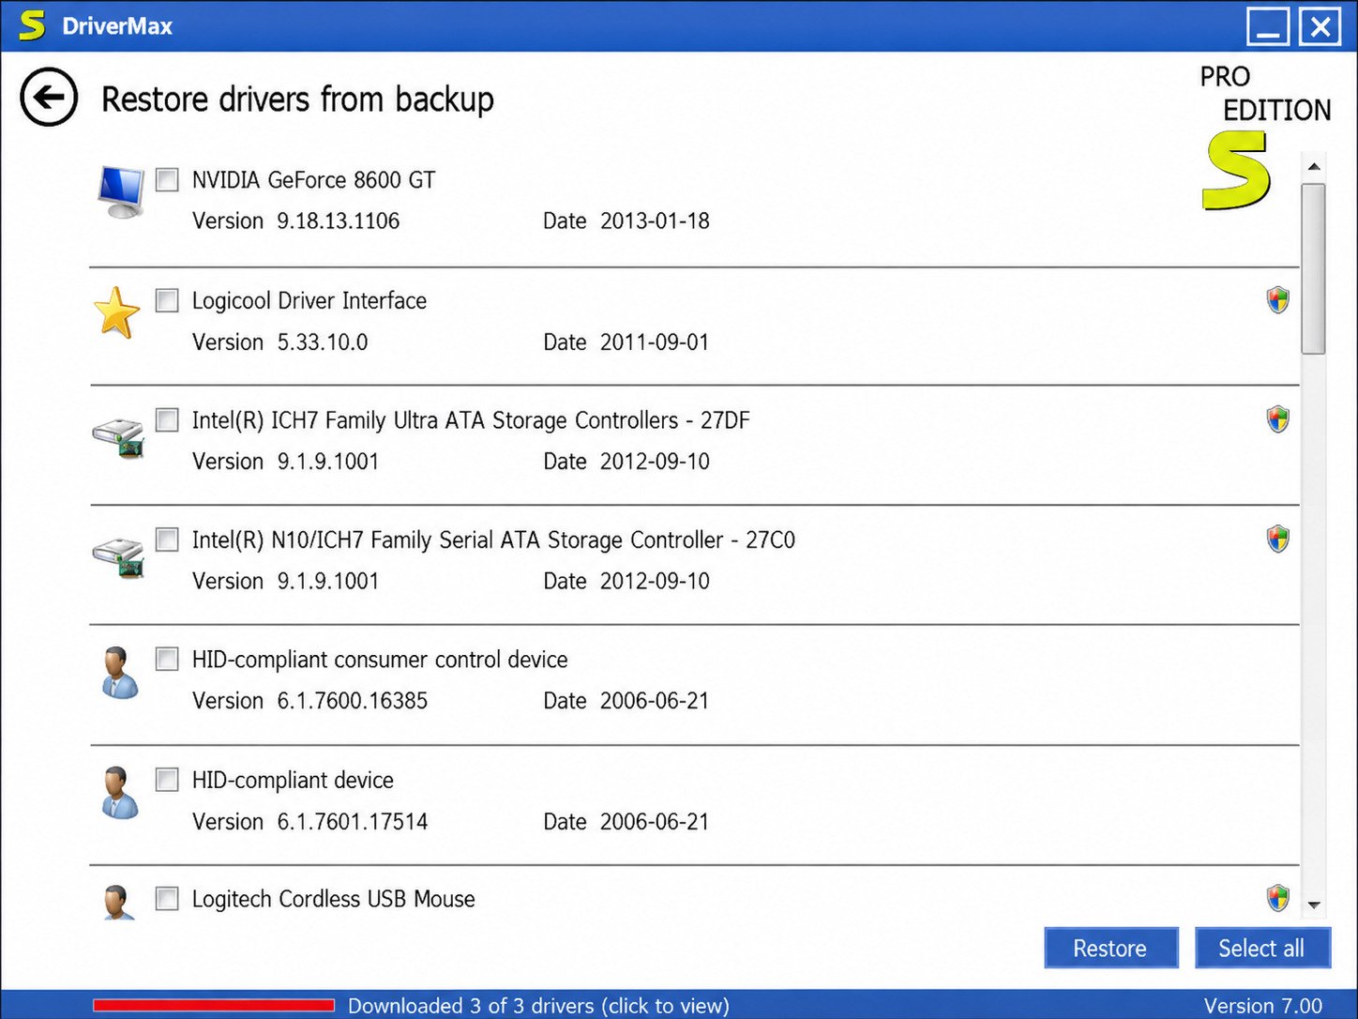Viewport: 1358px width, 1019px height.
Task: Click the HID-compliant consumer control device name
Action: tap(380, 660)
